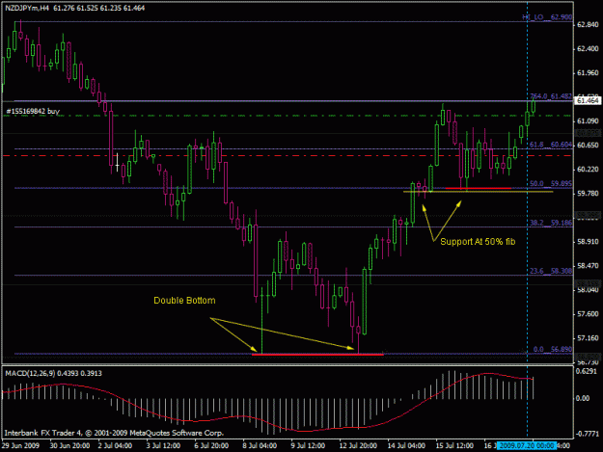This screenshot has width=603, height=452.
Task: Select the 60.650 price scale value
Action: [588, 146]
